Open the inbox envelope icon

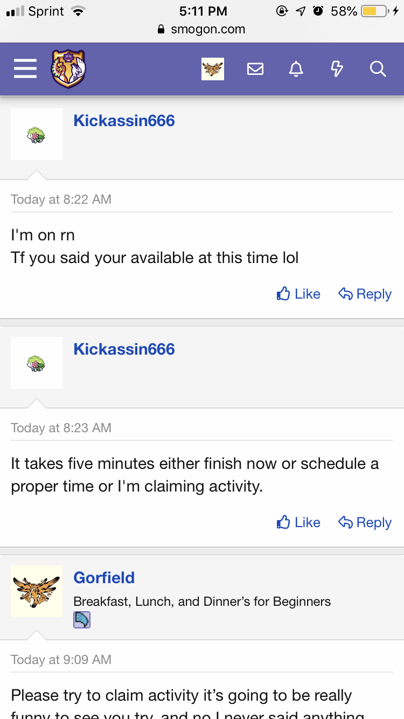point(255,69)
